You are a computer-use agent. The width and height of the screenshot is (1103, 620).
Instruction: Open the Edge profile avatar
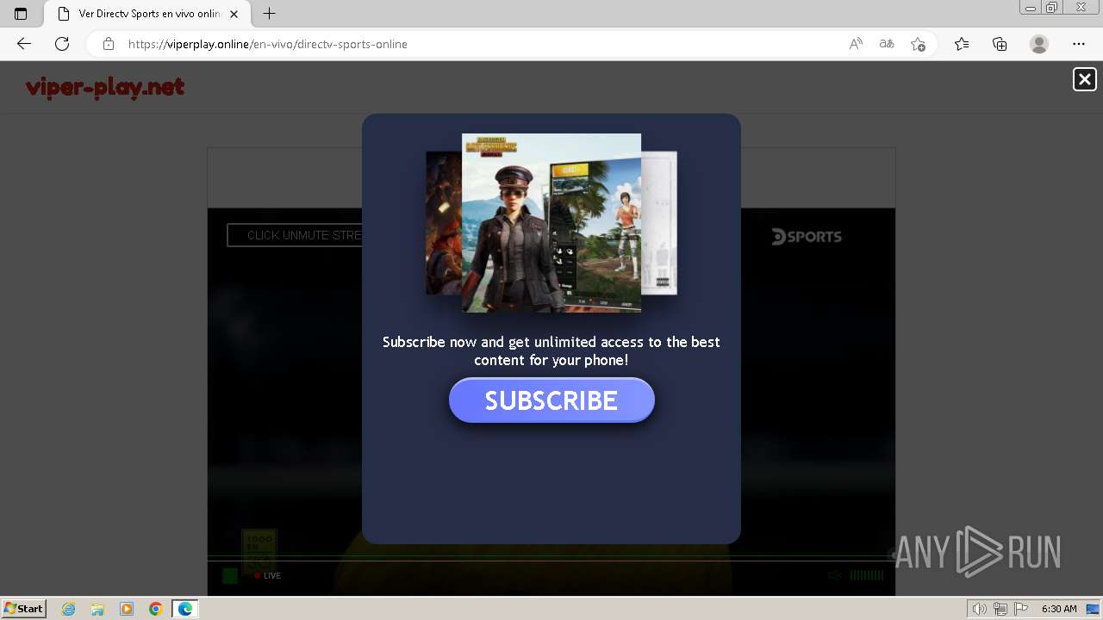coord(1039,44)
